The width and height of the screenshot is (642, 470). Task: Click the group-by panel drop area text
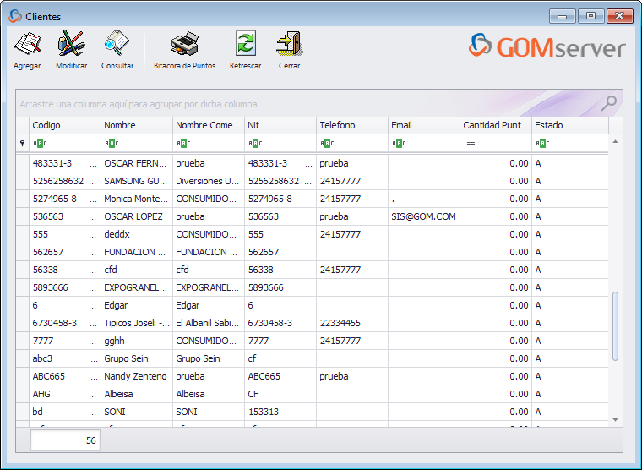pyautogui.click(x=139, y=104)
